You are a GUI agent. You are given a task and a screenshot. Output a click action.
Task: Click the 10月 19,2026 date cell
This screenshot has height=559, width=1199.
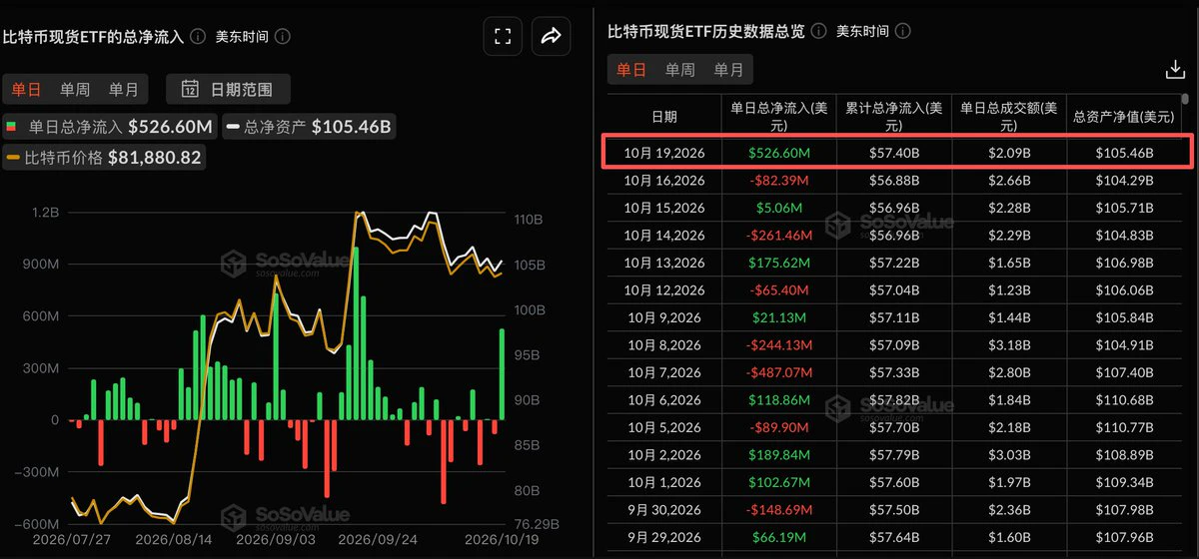point(664,153)
